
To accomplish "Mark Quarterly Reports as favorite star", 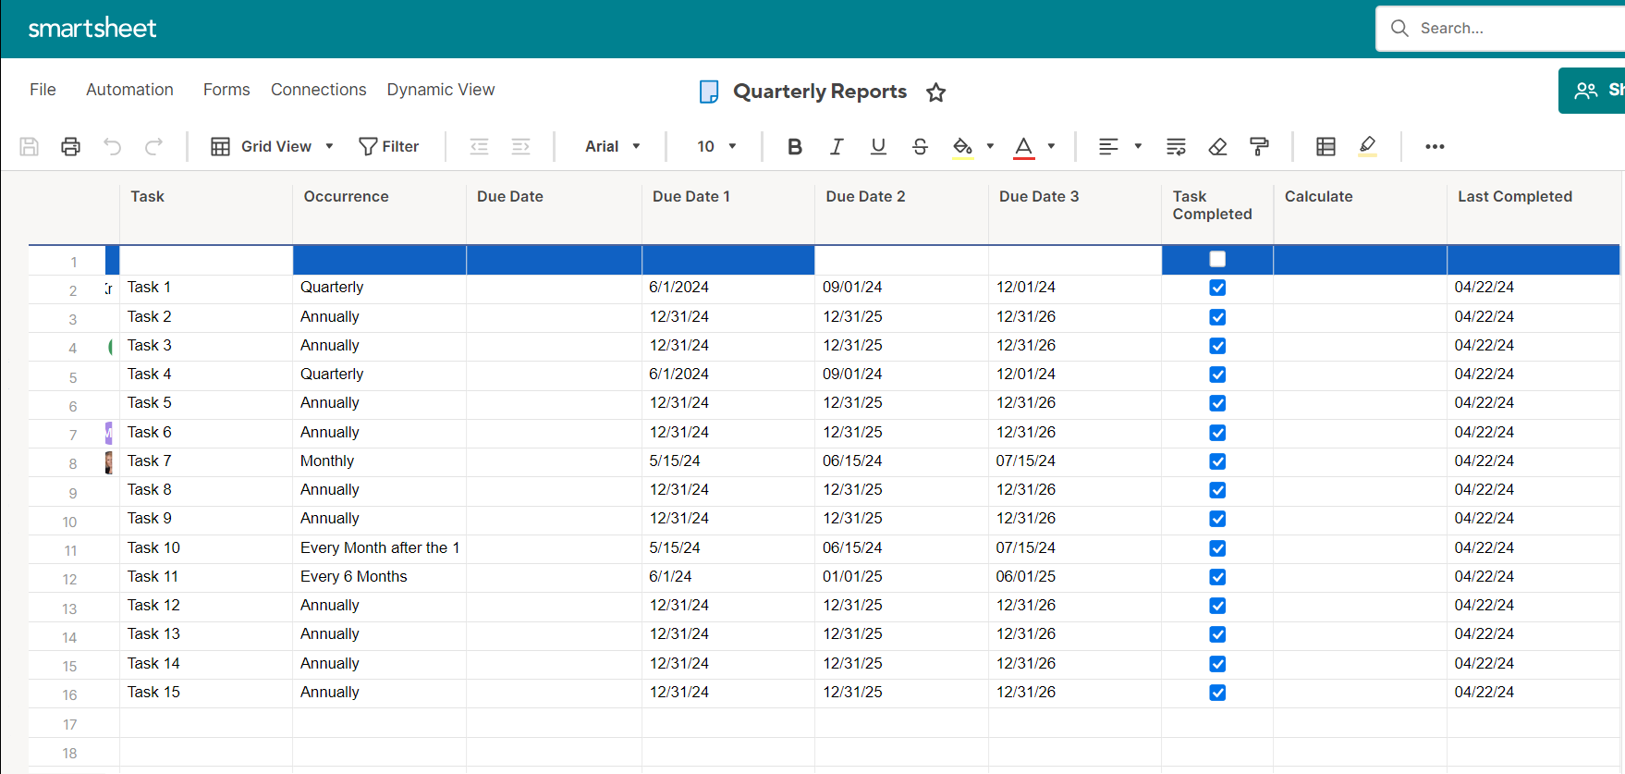I will (935, 92).
